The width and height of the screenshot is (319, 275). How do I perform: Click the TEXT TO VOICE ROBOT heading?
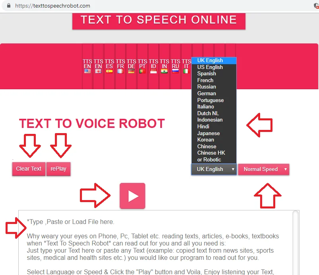(x=92, y=124)
